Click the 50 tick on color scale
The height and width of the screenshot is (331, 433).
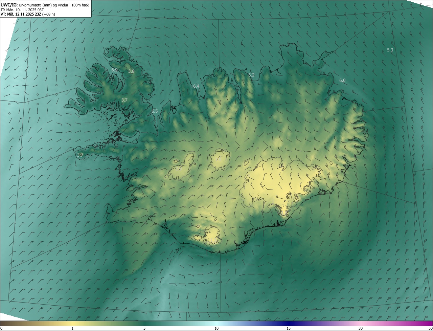pos(430,328)
